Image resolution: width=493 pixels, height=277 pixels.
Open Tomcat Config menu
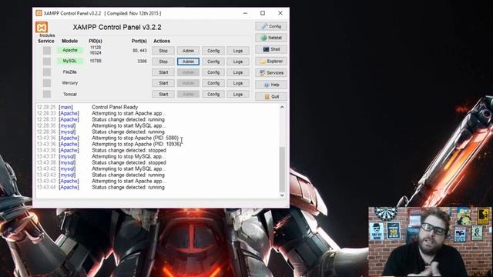pyautogui.click(x=213, y=94)
